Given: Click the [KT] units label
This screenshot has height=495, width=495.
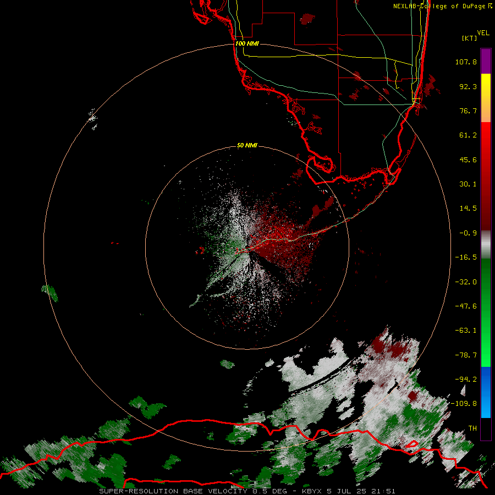Looking at the screenshot, I should 469,38.
